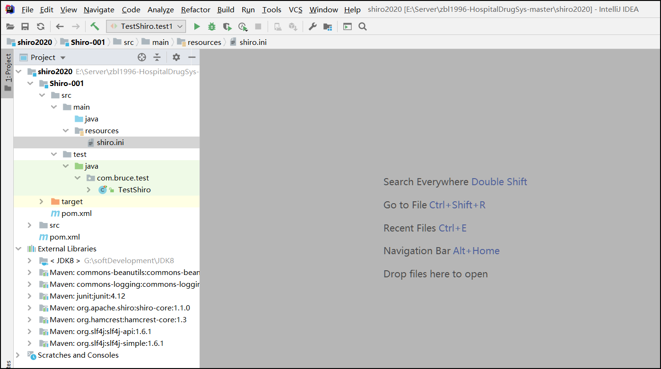Viewport: 661px width, 369px height.
Task: Click the Synchronize refresh icon
Action: tap(41, 27)
